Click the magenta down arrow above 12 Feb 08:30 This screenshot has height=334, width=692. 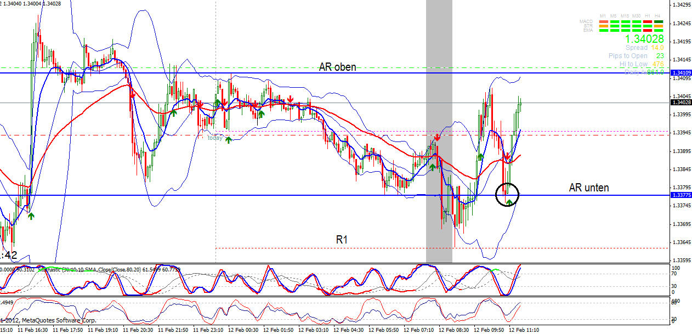437,137
